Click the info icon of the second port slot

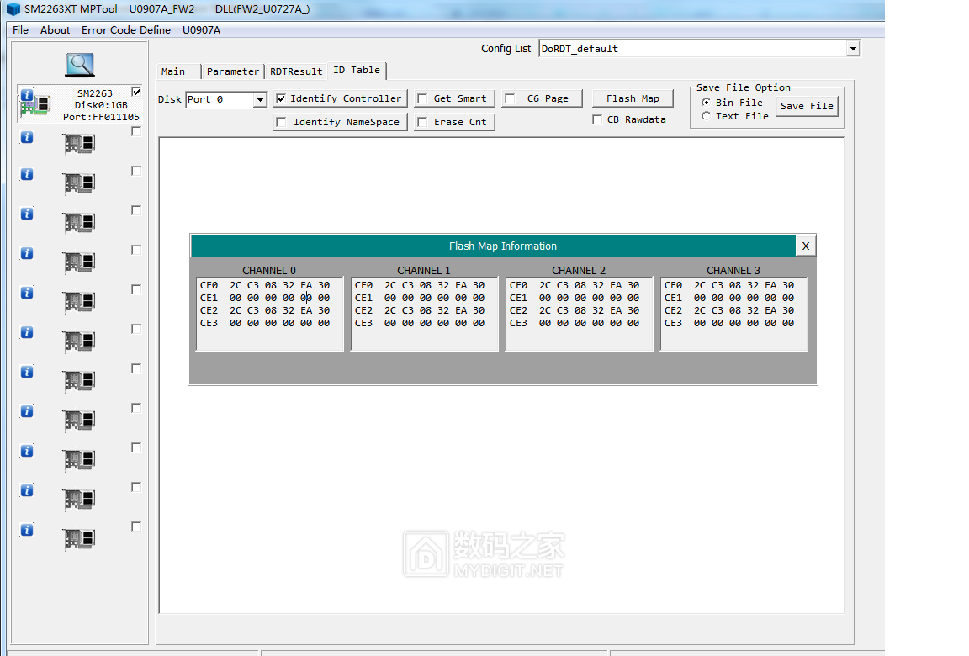pyautogui.click(x=27, y=137)
